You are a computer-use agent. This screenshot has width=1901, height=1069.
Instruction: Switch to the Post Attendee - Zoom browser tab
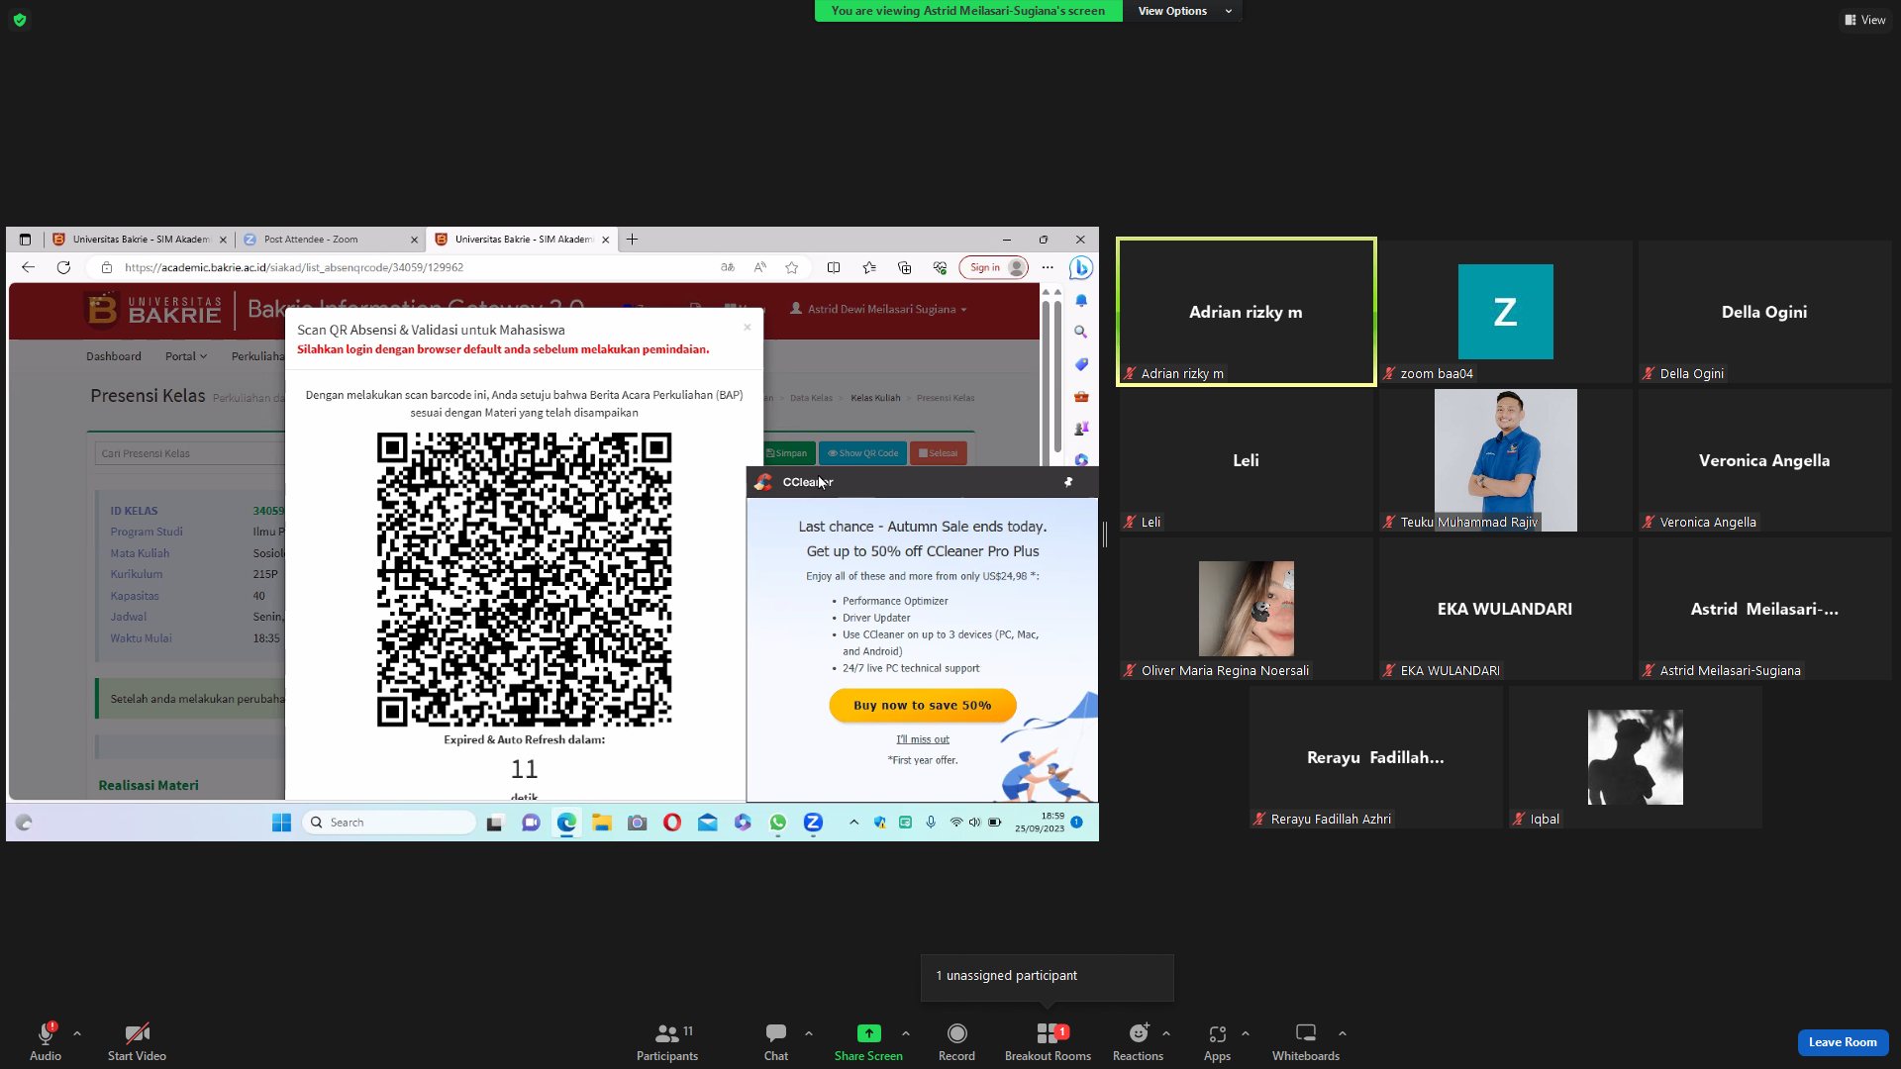pos(331,240)
